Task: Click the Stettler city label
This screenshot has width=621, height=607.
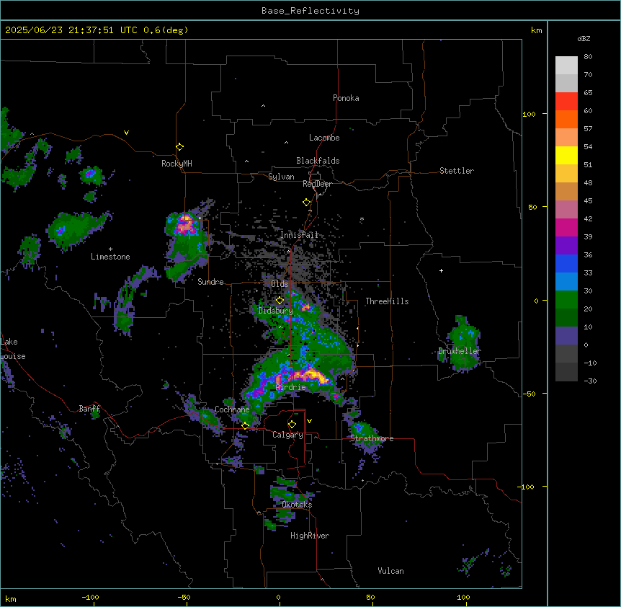Action: point(457,171)
